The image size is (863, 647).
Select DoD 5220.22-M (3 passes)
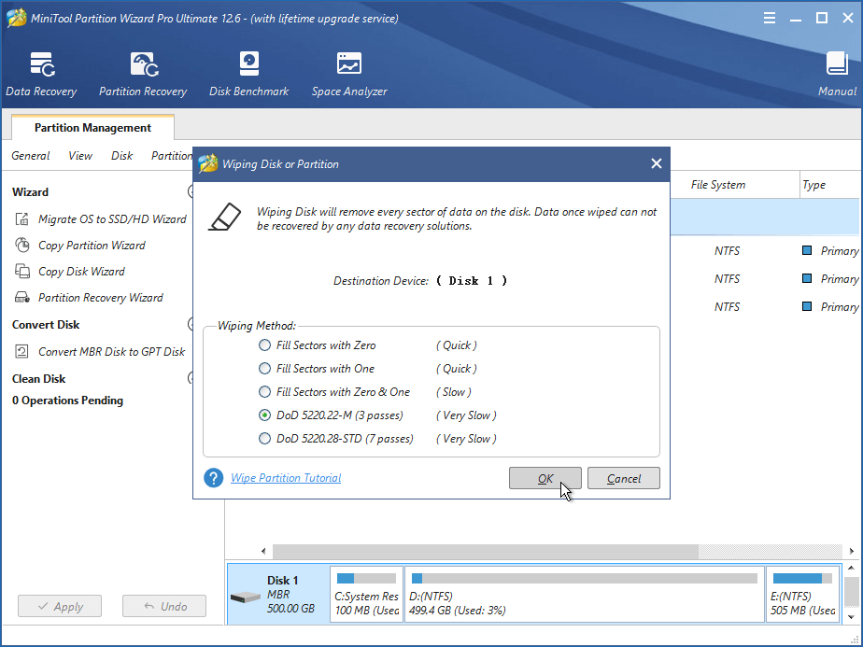pyautogui.click(x=264, y=415)
